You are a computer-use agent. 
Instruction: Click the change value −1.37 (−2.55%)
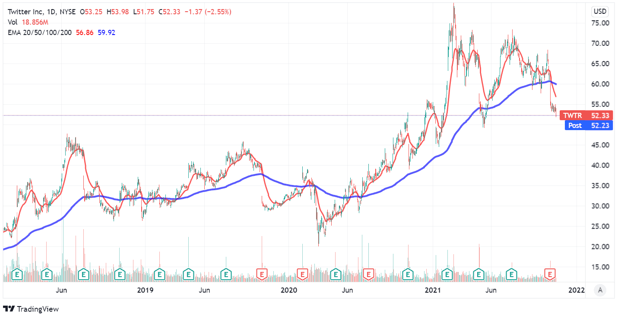tap(208, 12)
